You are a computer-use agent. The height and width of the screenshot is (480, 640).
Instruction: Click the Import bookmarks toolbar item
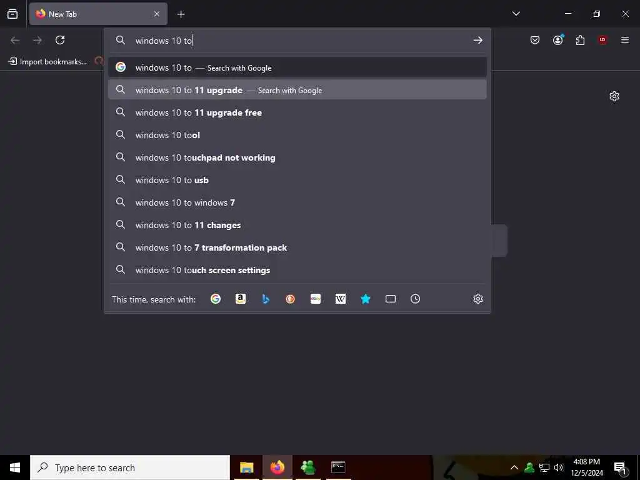(47, 62)
